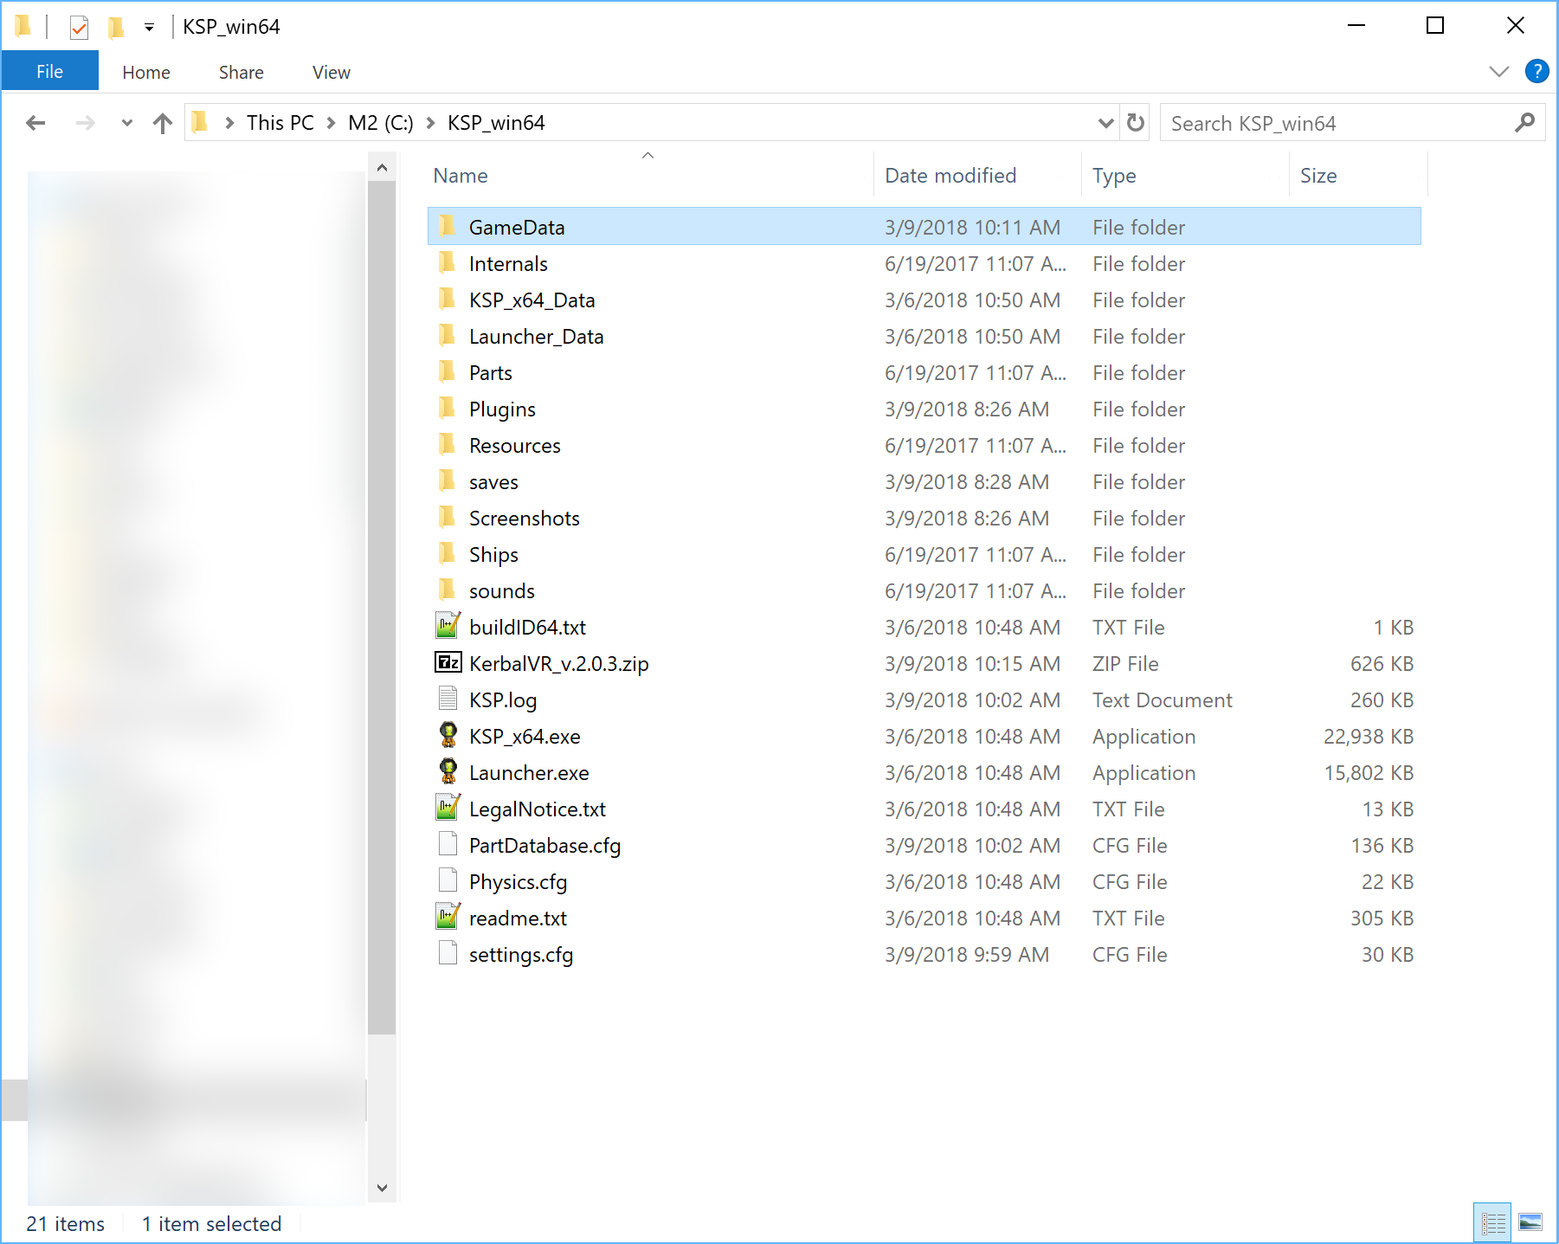Viewport: 1559px width, 1244px height.
Task: Click navigation pane scrollbar down arrow
Action: 382,1188
